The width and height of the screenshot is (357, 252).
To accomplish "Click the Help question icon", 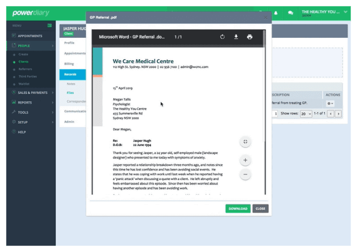I will coord(14,132).
